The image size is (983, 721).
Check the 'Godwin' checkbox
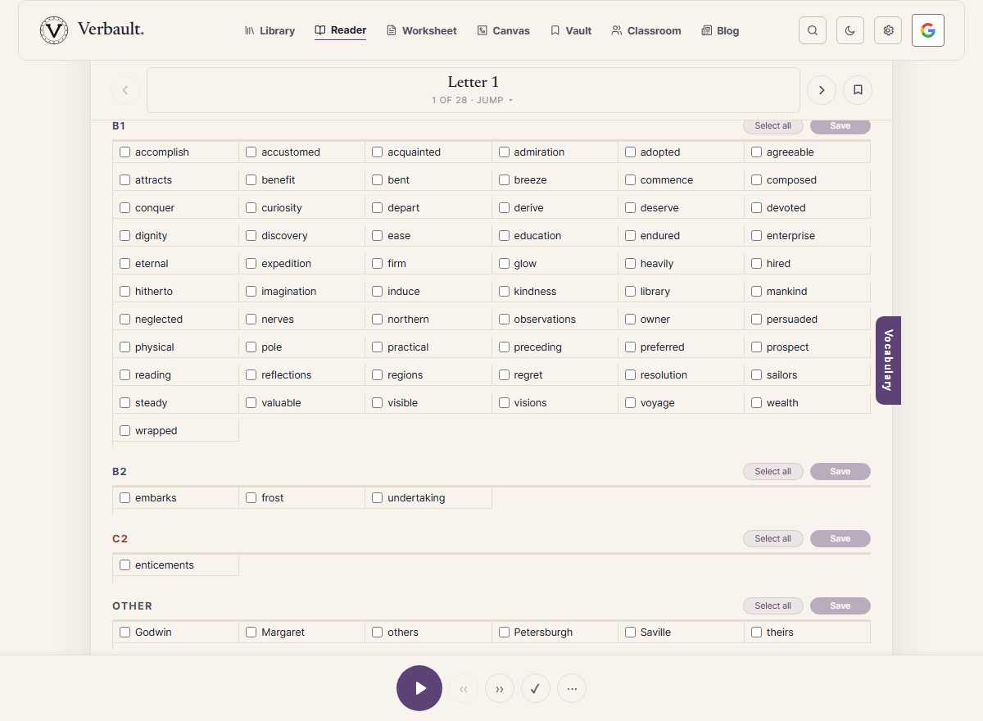pos(125,632)
